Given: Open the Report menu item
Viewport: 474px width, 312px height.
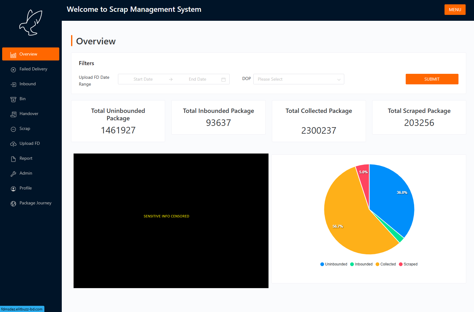Looking at the screenshot, I should tap(26, 158).
